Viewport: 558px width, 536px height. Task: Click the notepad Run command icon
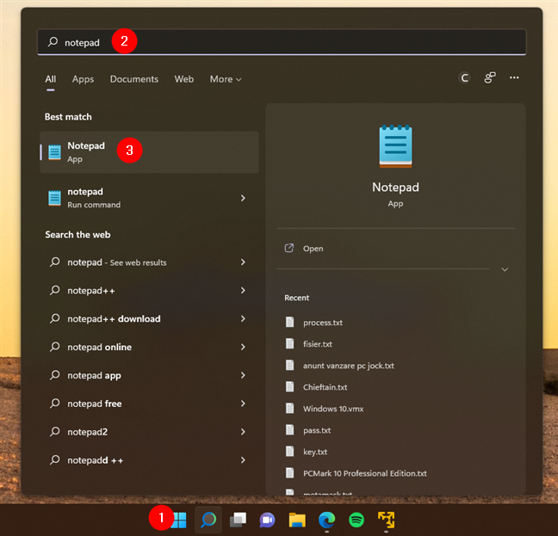pyautogui.click(x=54, y=198)
